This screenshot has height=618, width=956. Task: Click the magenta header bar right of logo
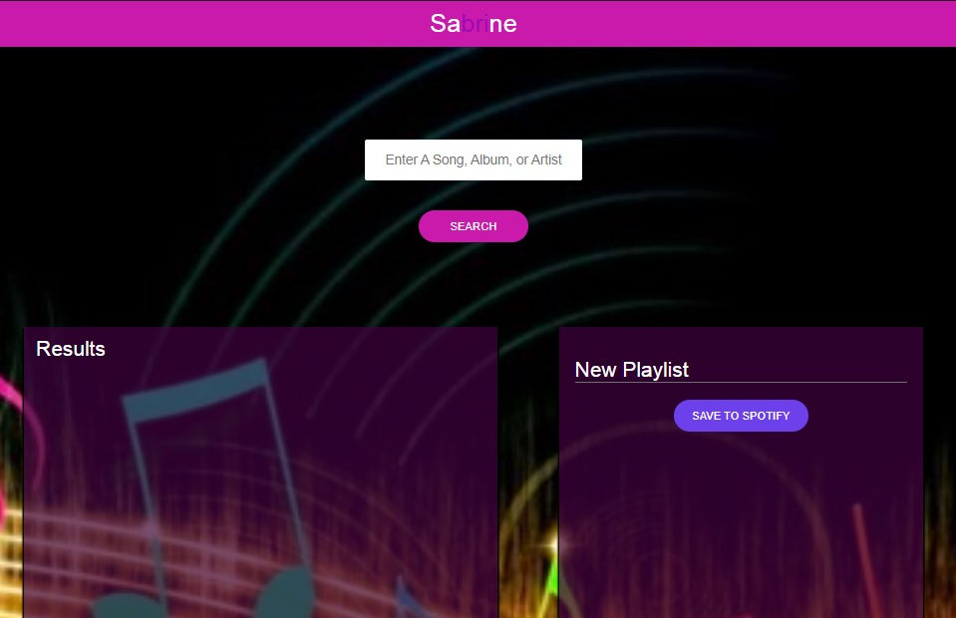748,23
